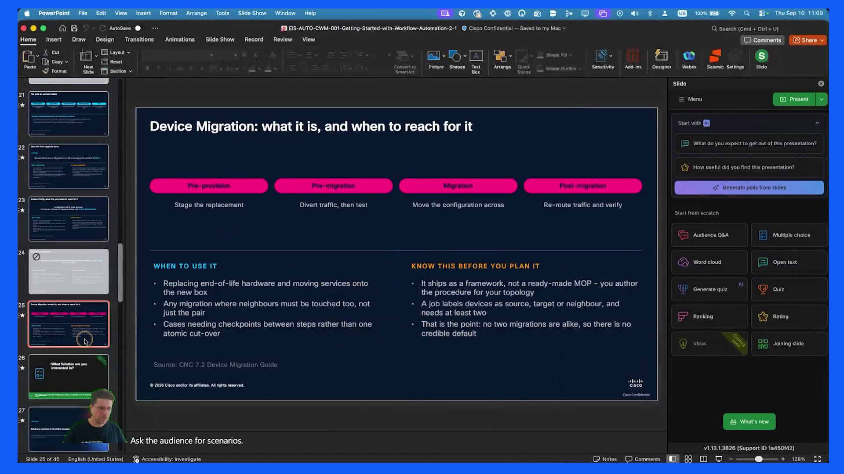Select the Audience Q&A poll type
The image size is (844, 474).
pos(709,235)
